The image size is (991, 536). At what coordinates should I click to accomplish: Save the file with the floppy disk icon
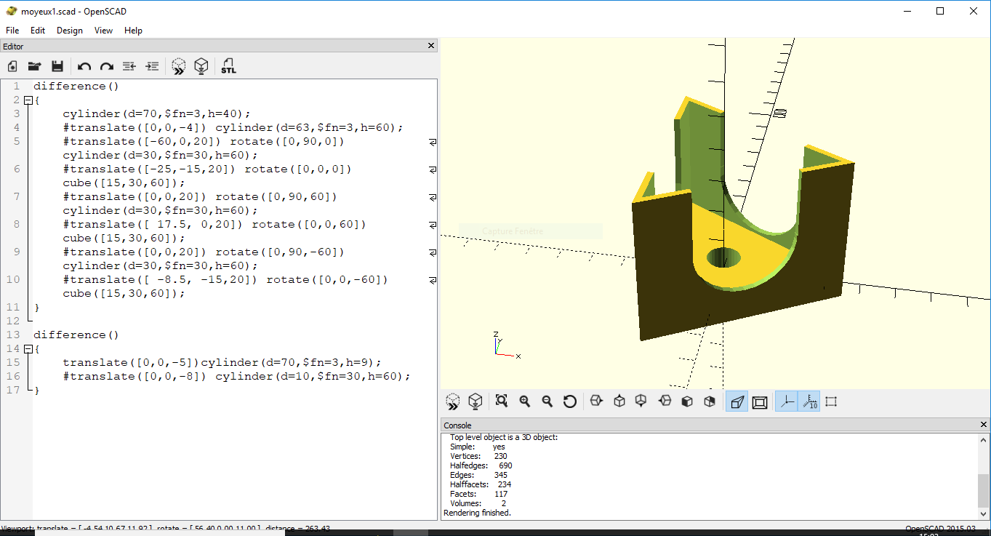tap(57, 66)
